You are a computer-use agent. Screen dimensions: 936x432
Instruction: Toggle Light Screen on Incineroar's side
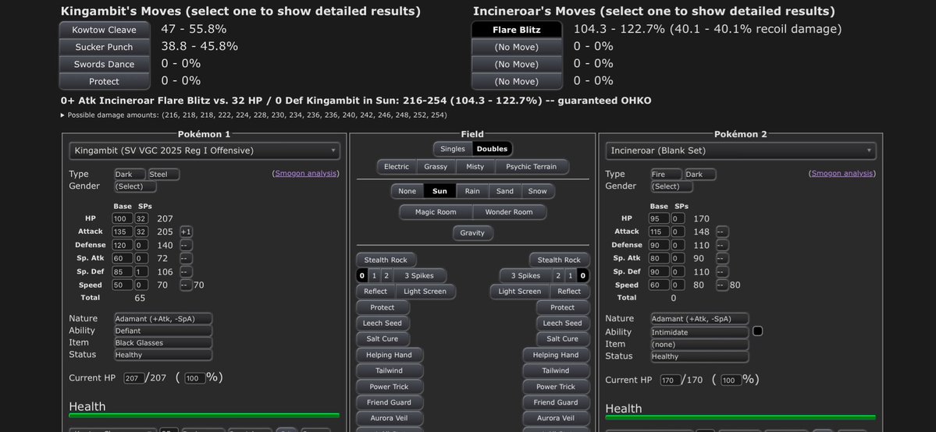(519, 292)
